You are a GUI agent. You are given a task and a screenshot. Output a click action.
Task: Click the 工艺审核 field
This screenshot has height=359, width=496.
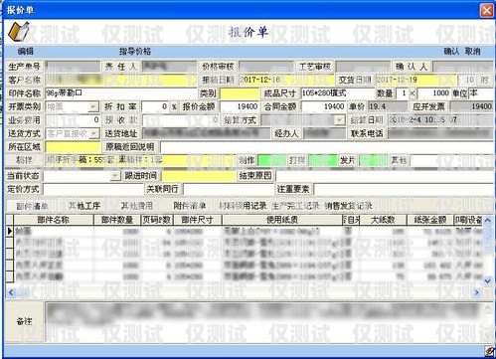pos(363,67)
